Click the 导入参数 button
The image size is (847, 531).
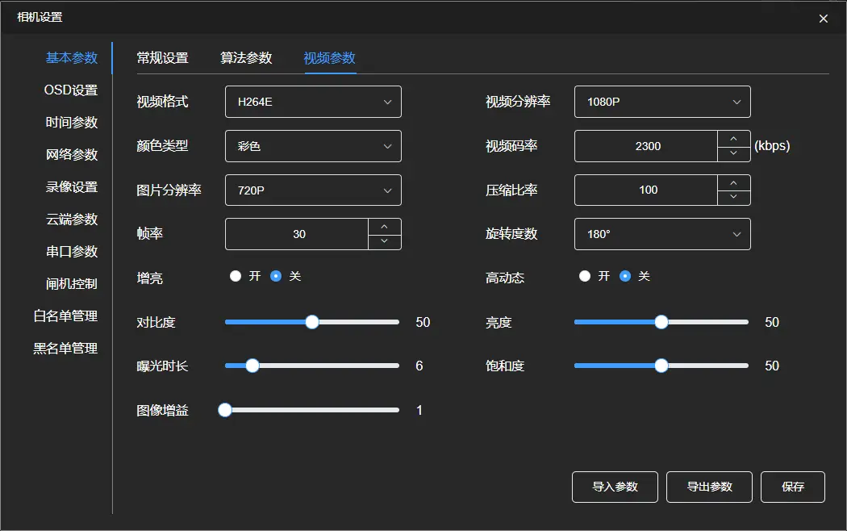(x=615, y=487)
